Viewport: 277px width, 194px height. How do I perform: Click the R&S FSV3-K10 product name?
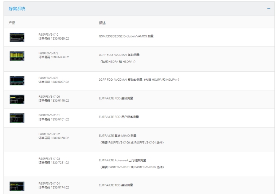pos(48,35)
